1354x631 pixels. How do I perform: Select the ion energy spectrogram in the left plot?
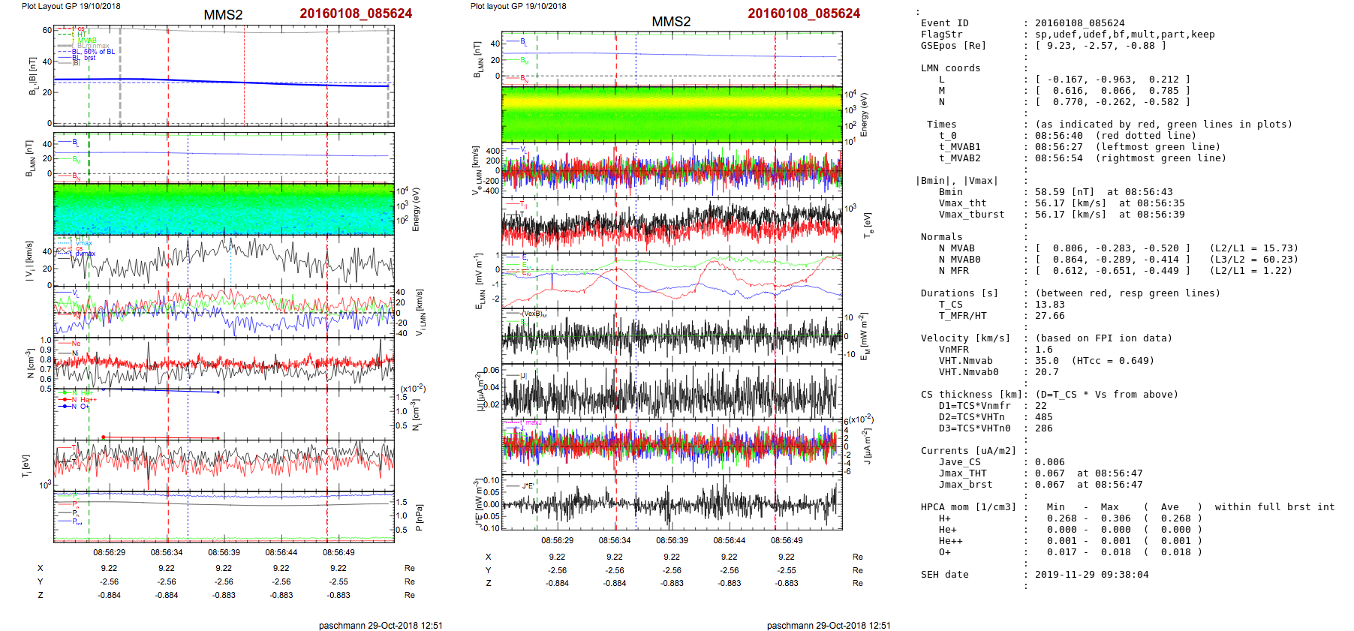coord(224,209)
